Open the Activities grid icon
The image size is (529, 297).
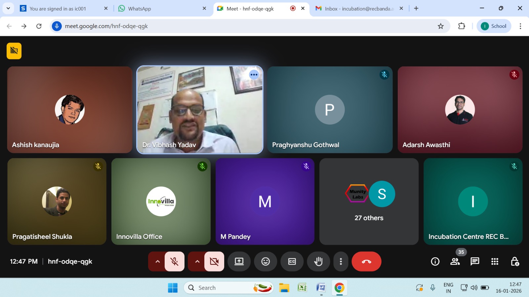click(x=495, y=262)
